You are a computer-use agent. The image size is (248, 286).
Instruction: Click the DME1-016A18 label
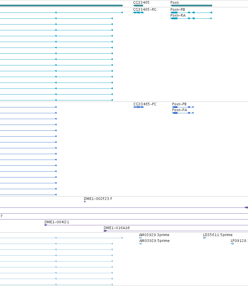click(117, 228)
